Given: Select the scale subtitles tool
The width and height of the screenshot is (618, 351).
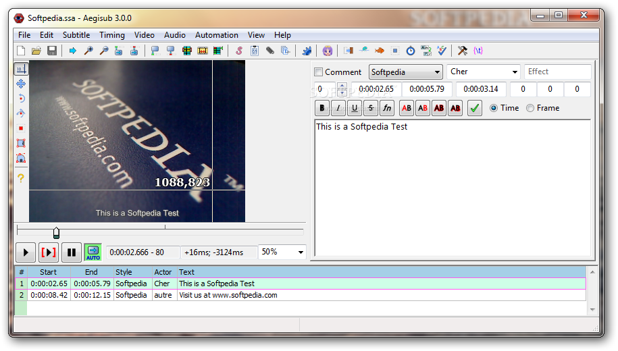Looking at the screenshot, I should pos(21,128).
